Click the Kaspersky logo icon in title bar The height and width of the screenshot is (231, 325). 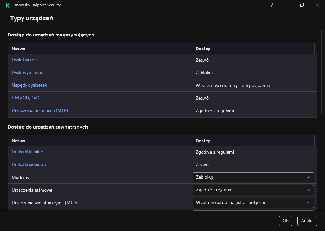[8, 5]
